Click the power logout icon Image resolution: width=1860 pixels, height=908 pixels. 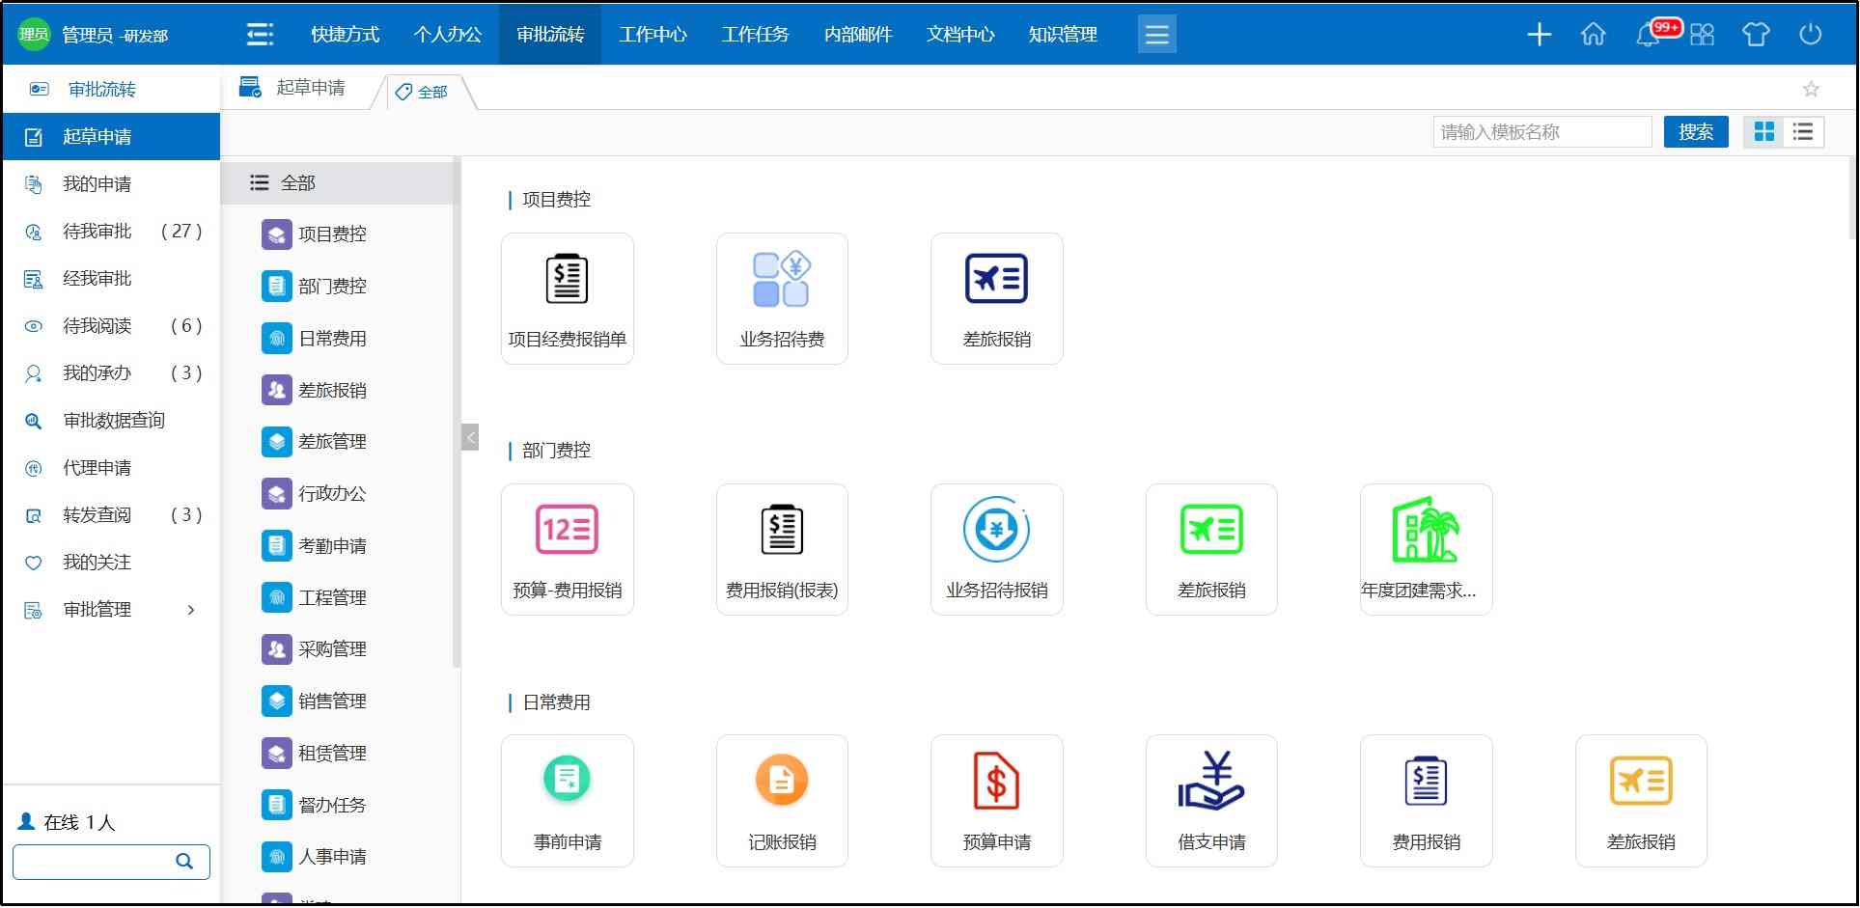pyautogui.click(x=1810, y=35)
